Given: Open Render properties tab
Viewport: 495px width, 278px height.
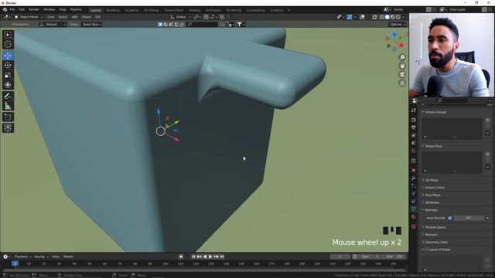Looking at the screenshot, I should pos(414,120).
